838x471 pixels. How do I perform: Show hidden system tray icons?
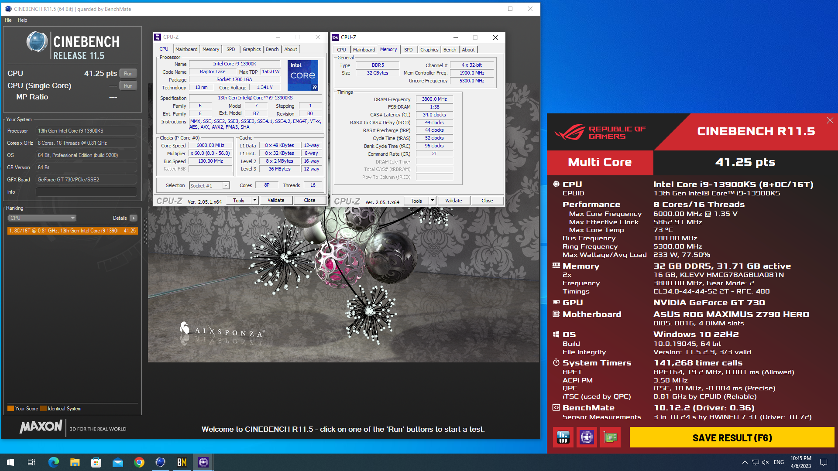coord(745,462)
